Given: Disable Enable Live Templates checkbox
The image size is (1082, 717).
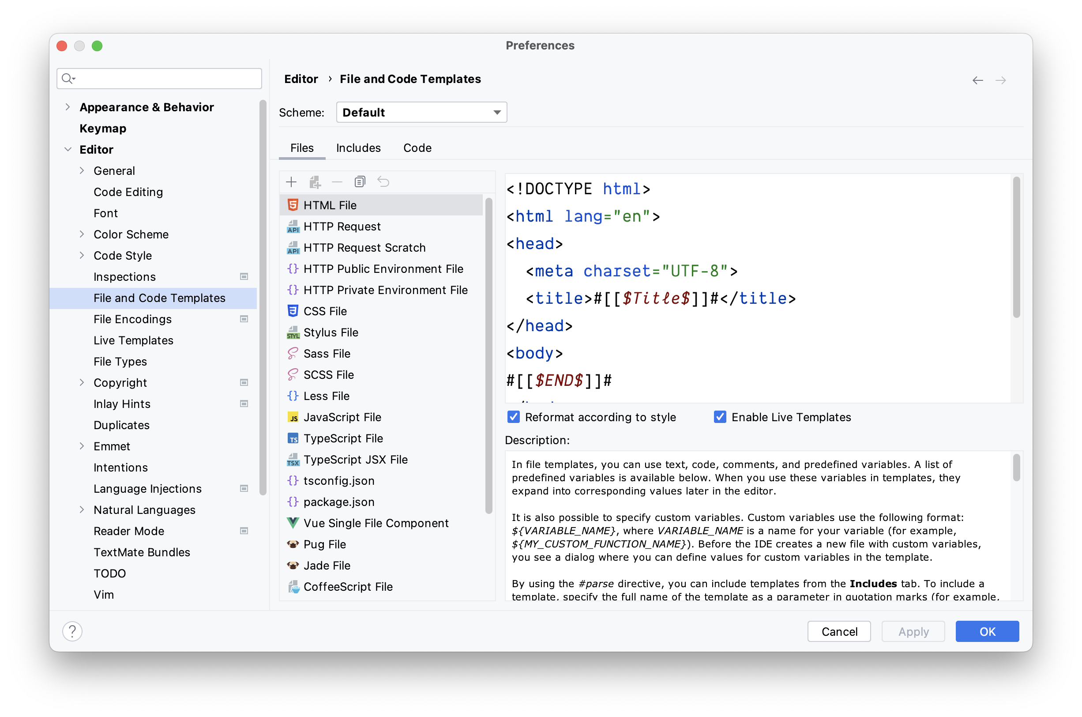Looking at the screenshot, I should coord(720,417).
